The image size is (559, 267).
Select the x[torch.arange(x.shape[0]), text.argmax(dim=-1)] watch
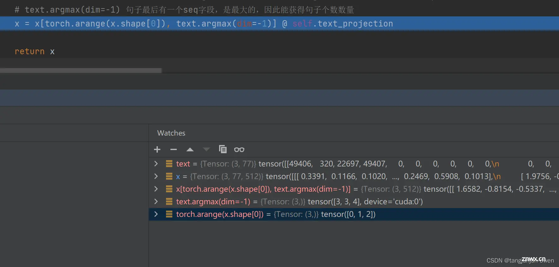(354, 189)
